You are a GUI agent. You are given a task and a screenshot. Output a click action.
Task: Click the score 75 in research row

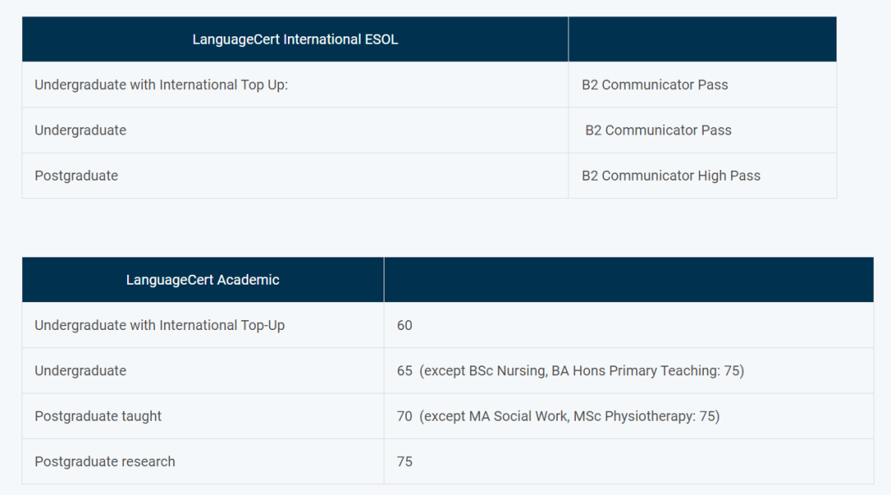(404, 461)
